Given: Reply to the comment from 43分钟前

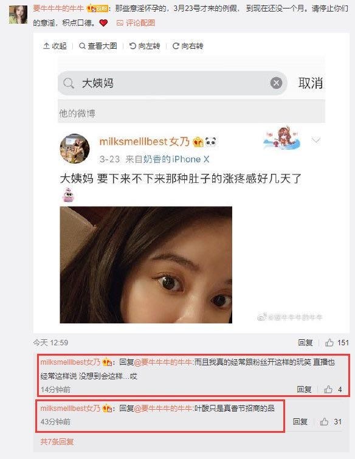Looking at the screenshot, I should (x=300, y=421).
